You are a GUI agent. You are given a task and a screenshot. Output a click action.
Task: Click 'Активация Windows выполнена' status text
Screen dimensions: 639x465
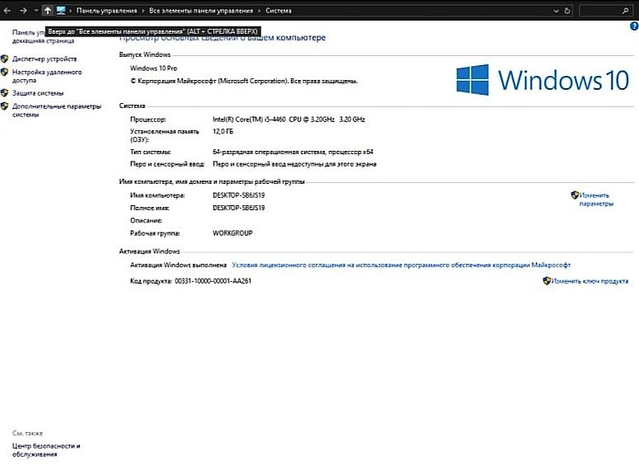178,265
